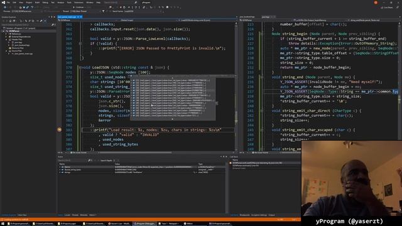Click the Restart debugging toolbar icon
This screenshot has height=226, width=402.
pyautogui.click(x=124, y=7)
